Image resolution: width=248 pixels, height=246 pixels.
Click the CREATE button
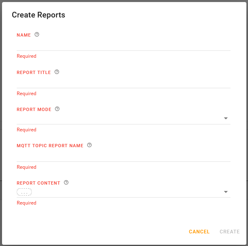click(x=230, y=232)
